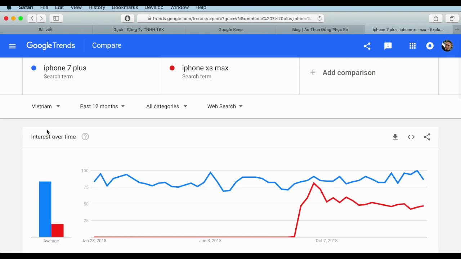
Task: Show help for Interest over time
Action: click(x=85, y=137)
